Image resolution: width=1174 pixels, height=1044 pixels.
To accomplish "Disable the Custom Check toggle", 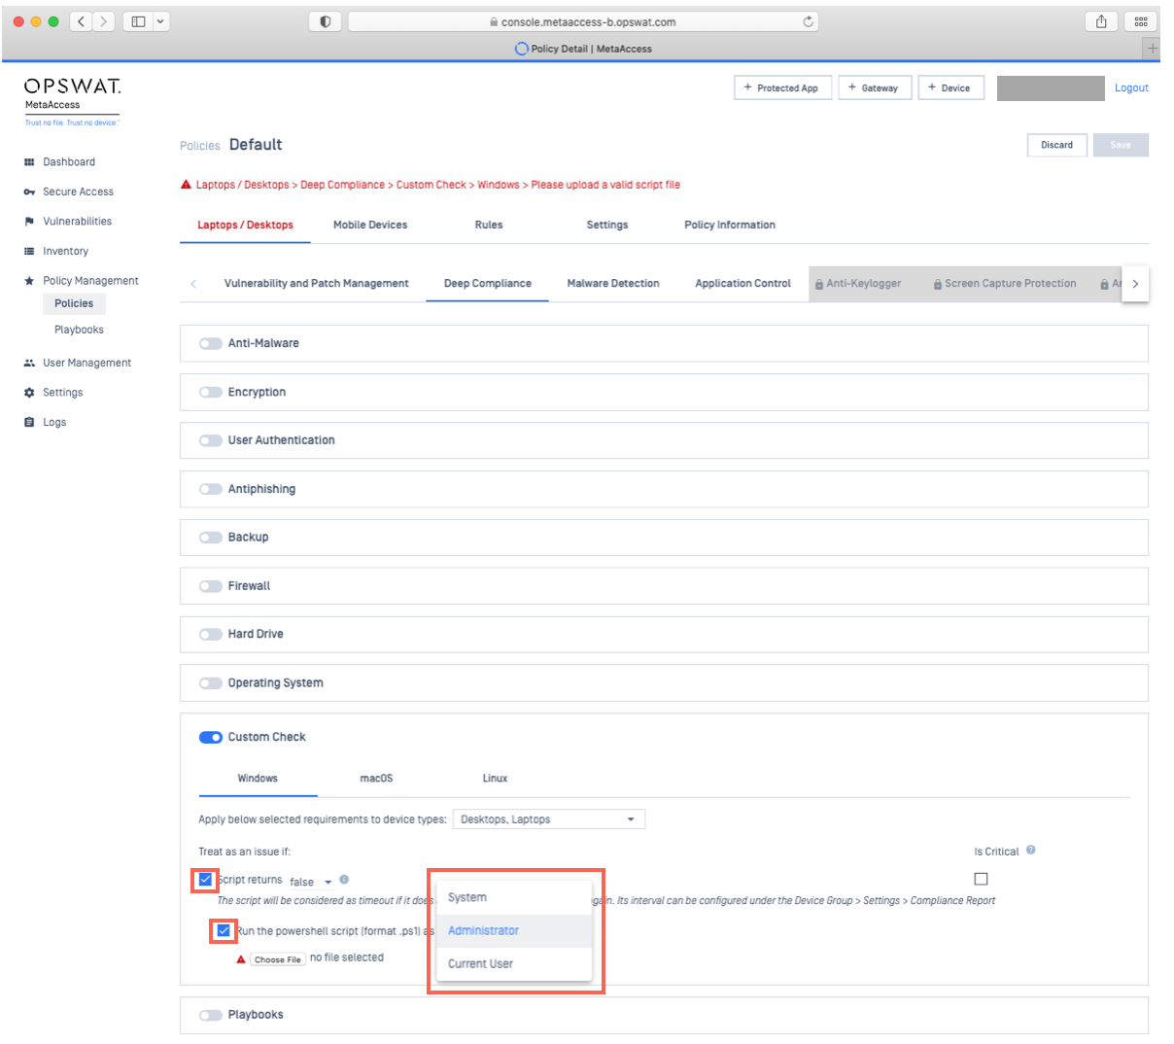I will (210, 737).
